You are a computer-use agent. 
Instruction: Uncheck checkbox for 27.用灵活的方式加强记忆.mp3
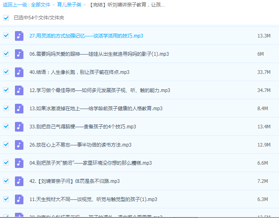[x=6, y=36]
